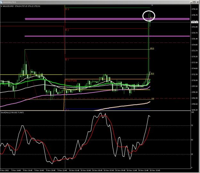The image size is (200, 173).
Task: Click the 1735.75 price axis label
Action: pos(195,15)
